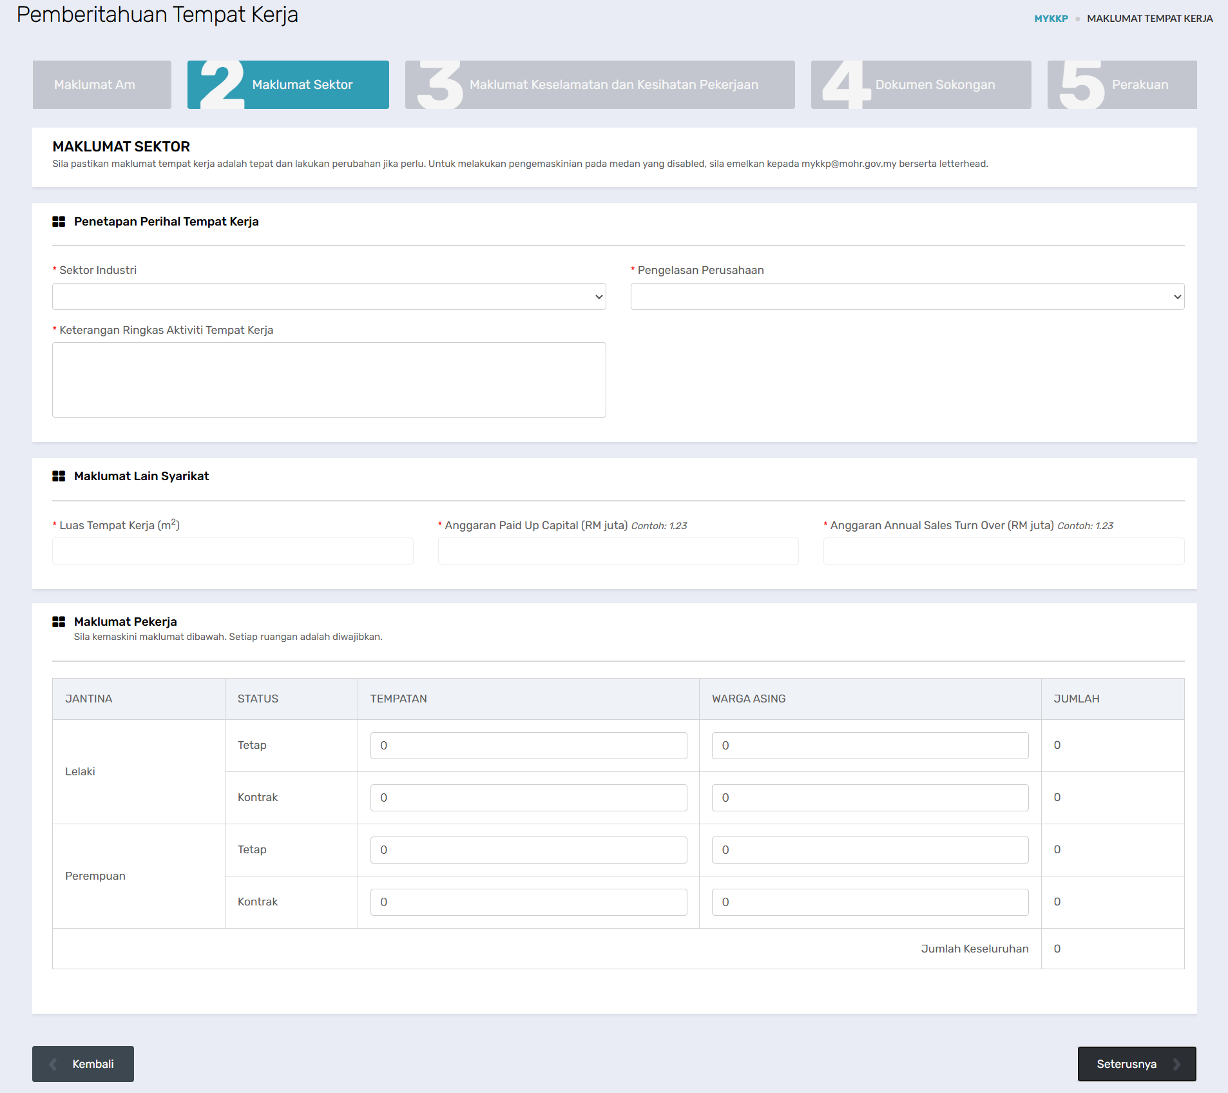Click the Luas Tempat Kerja input field
This screenshot has width=1228, height=1093.
(x=233, y=552)
